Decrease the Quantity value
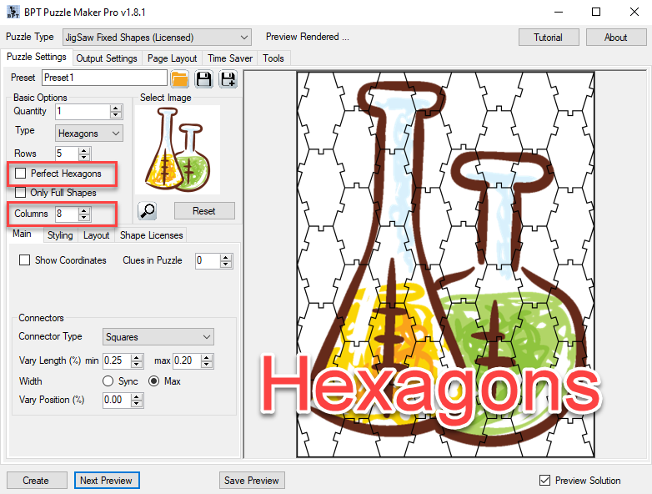 (116, 115)
